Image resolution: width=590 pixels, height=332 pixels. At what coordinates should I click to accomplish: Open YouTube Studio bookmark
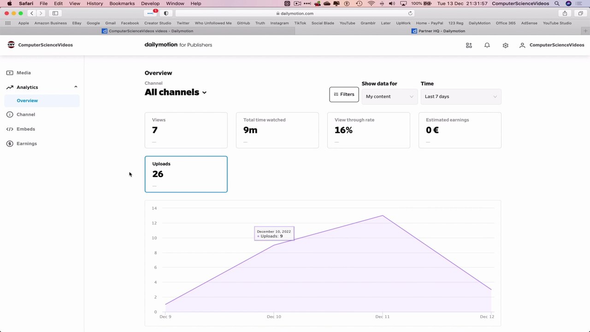click(x=557, y=23)
